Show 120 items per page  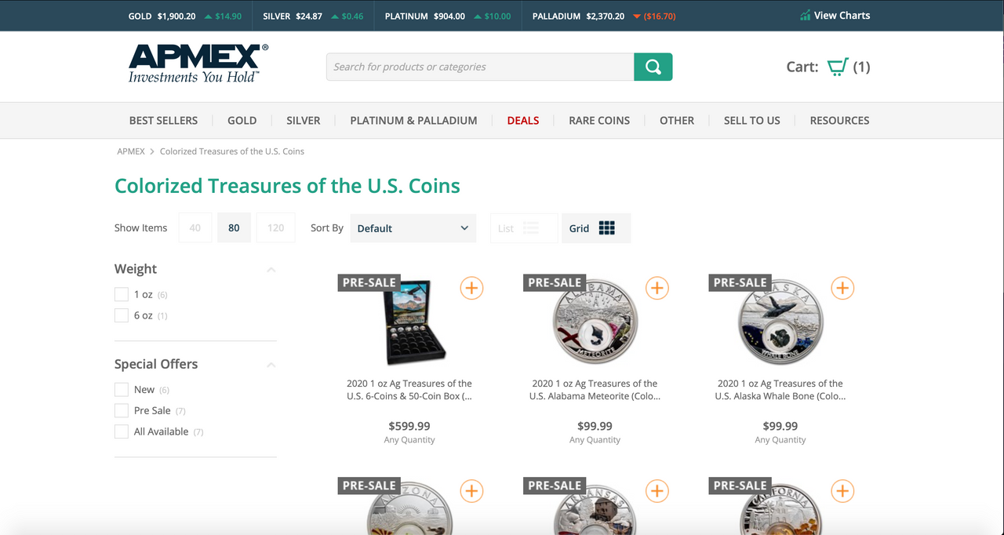[x=276, y=227]
